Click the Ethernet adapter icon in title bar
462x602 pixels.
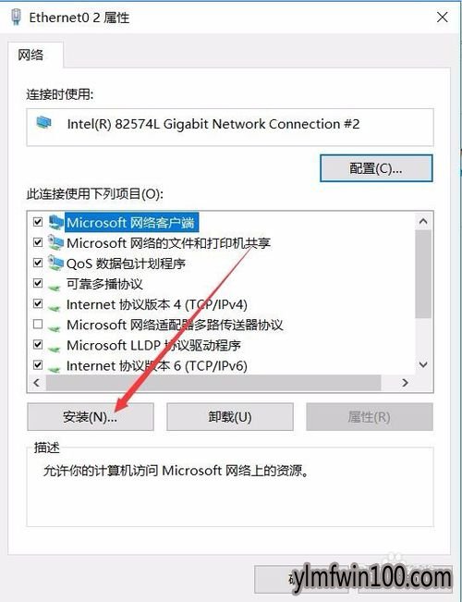pyautogui.click(x=16, y=18)
